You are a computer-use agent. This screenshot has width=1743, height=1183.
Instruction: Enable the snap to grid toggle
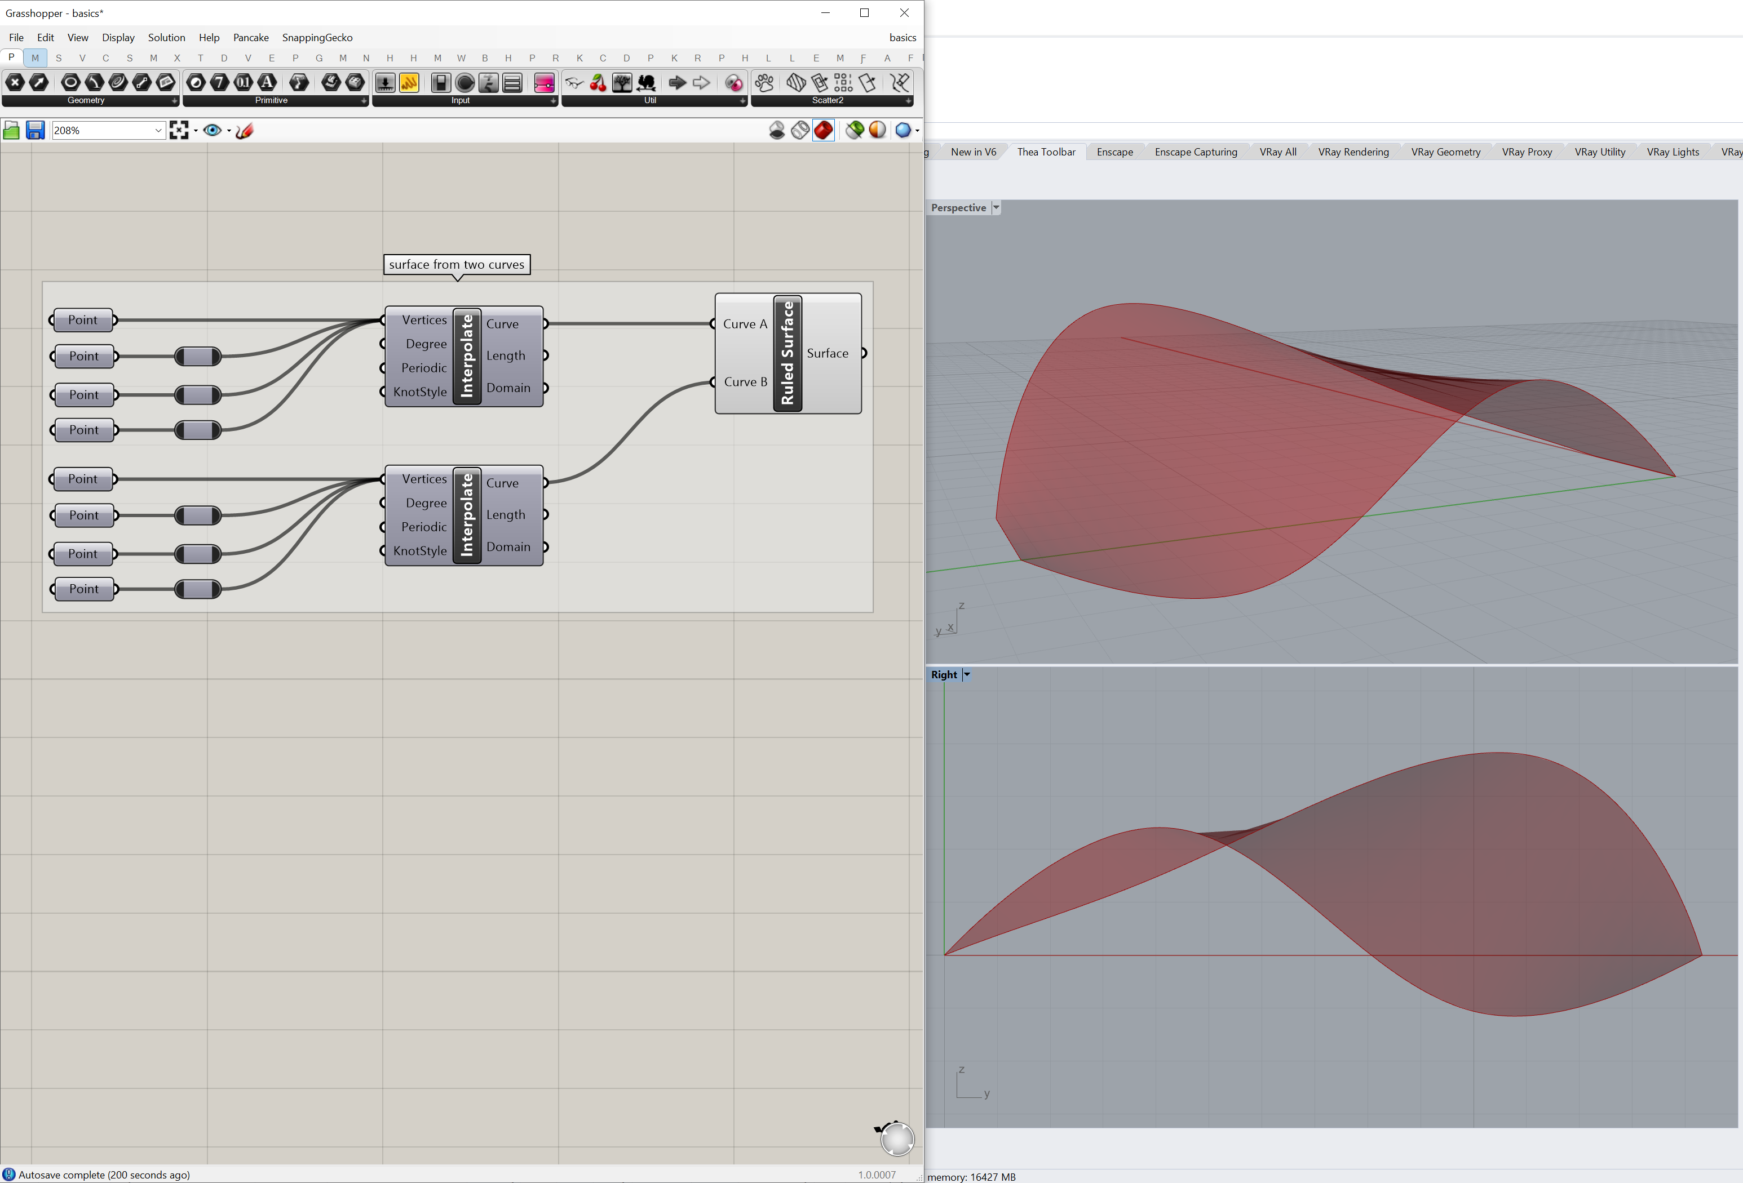click(180, 130)
